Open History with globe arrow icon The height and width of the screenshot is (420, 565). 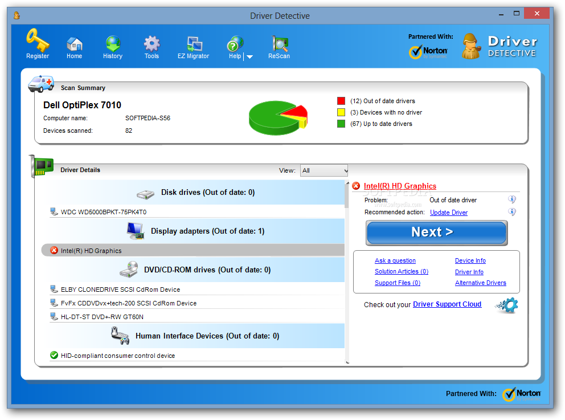113,44
